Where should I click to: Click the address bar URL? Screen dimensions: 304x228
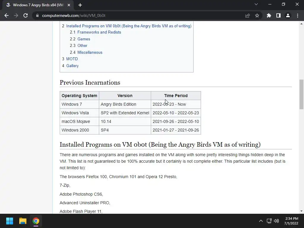click(74, 15)
